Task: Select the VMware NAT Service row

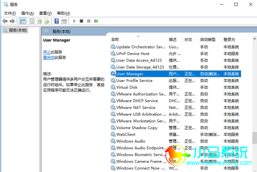Action: (176, 108)
